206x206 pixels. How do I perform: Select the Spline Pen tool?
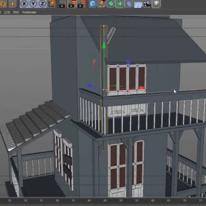pyautogui.click(x=102, y=4)
